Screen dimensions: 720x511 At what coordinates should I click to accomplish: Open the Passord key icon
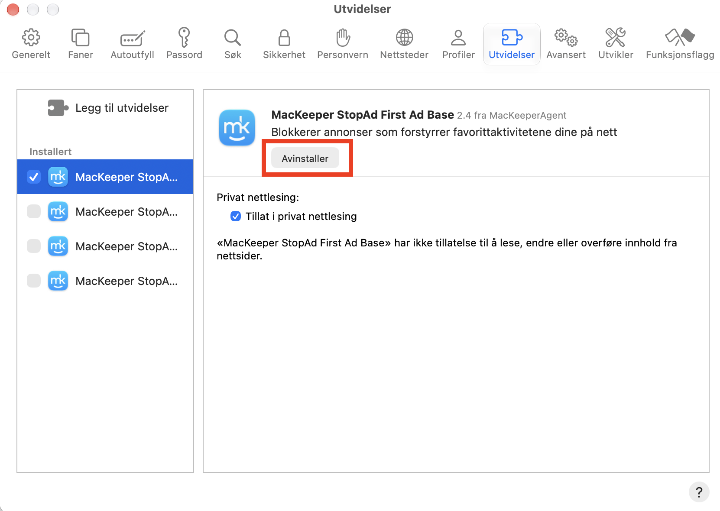(184, 37)
